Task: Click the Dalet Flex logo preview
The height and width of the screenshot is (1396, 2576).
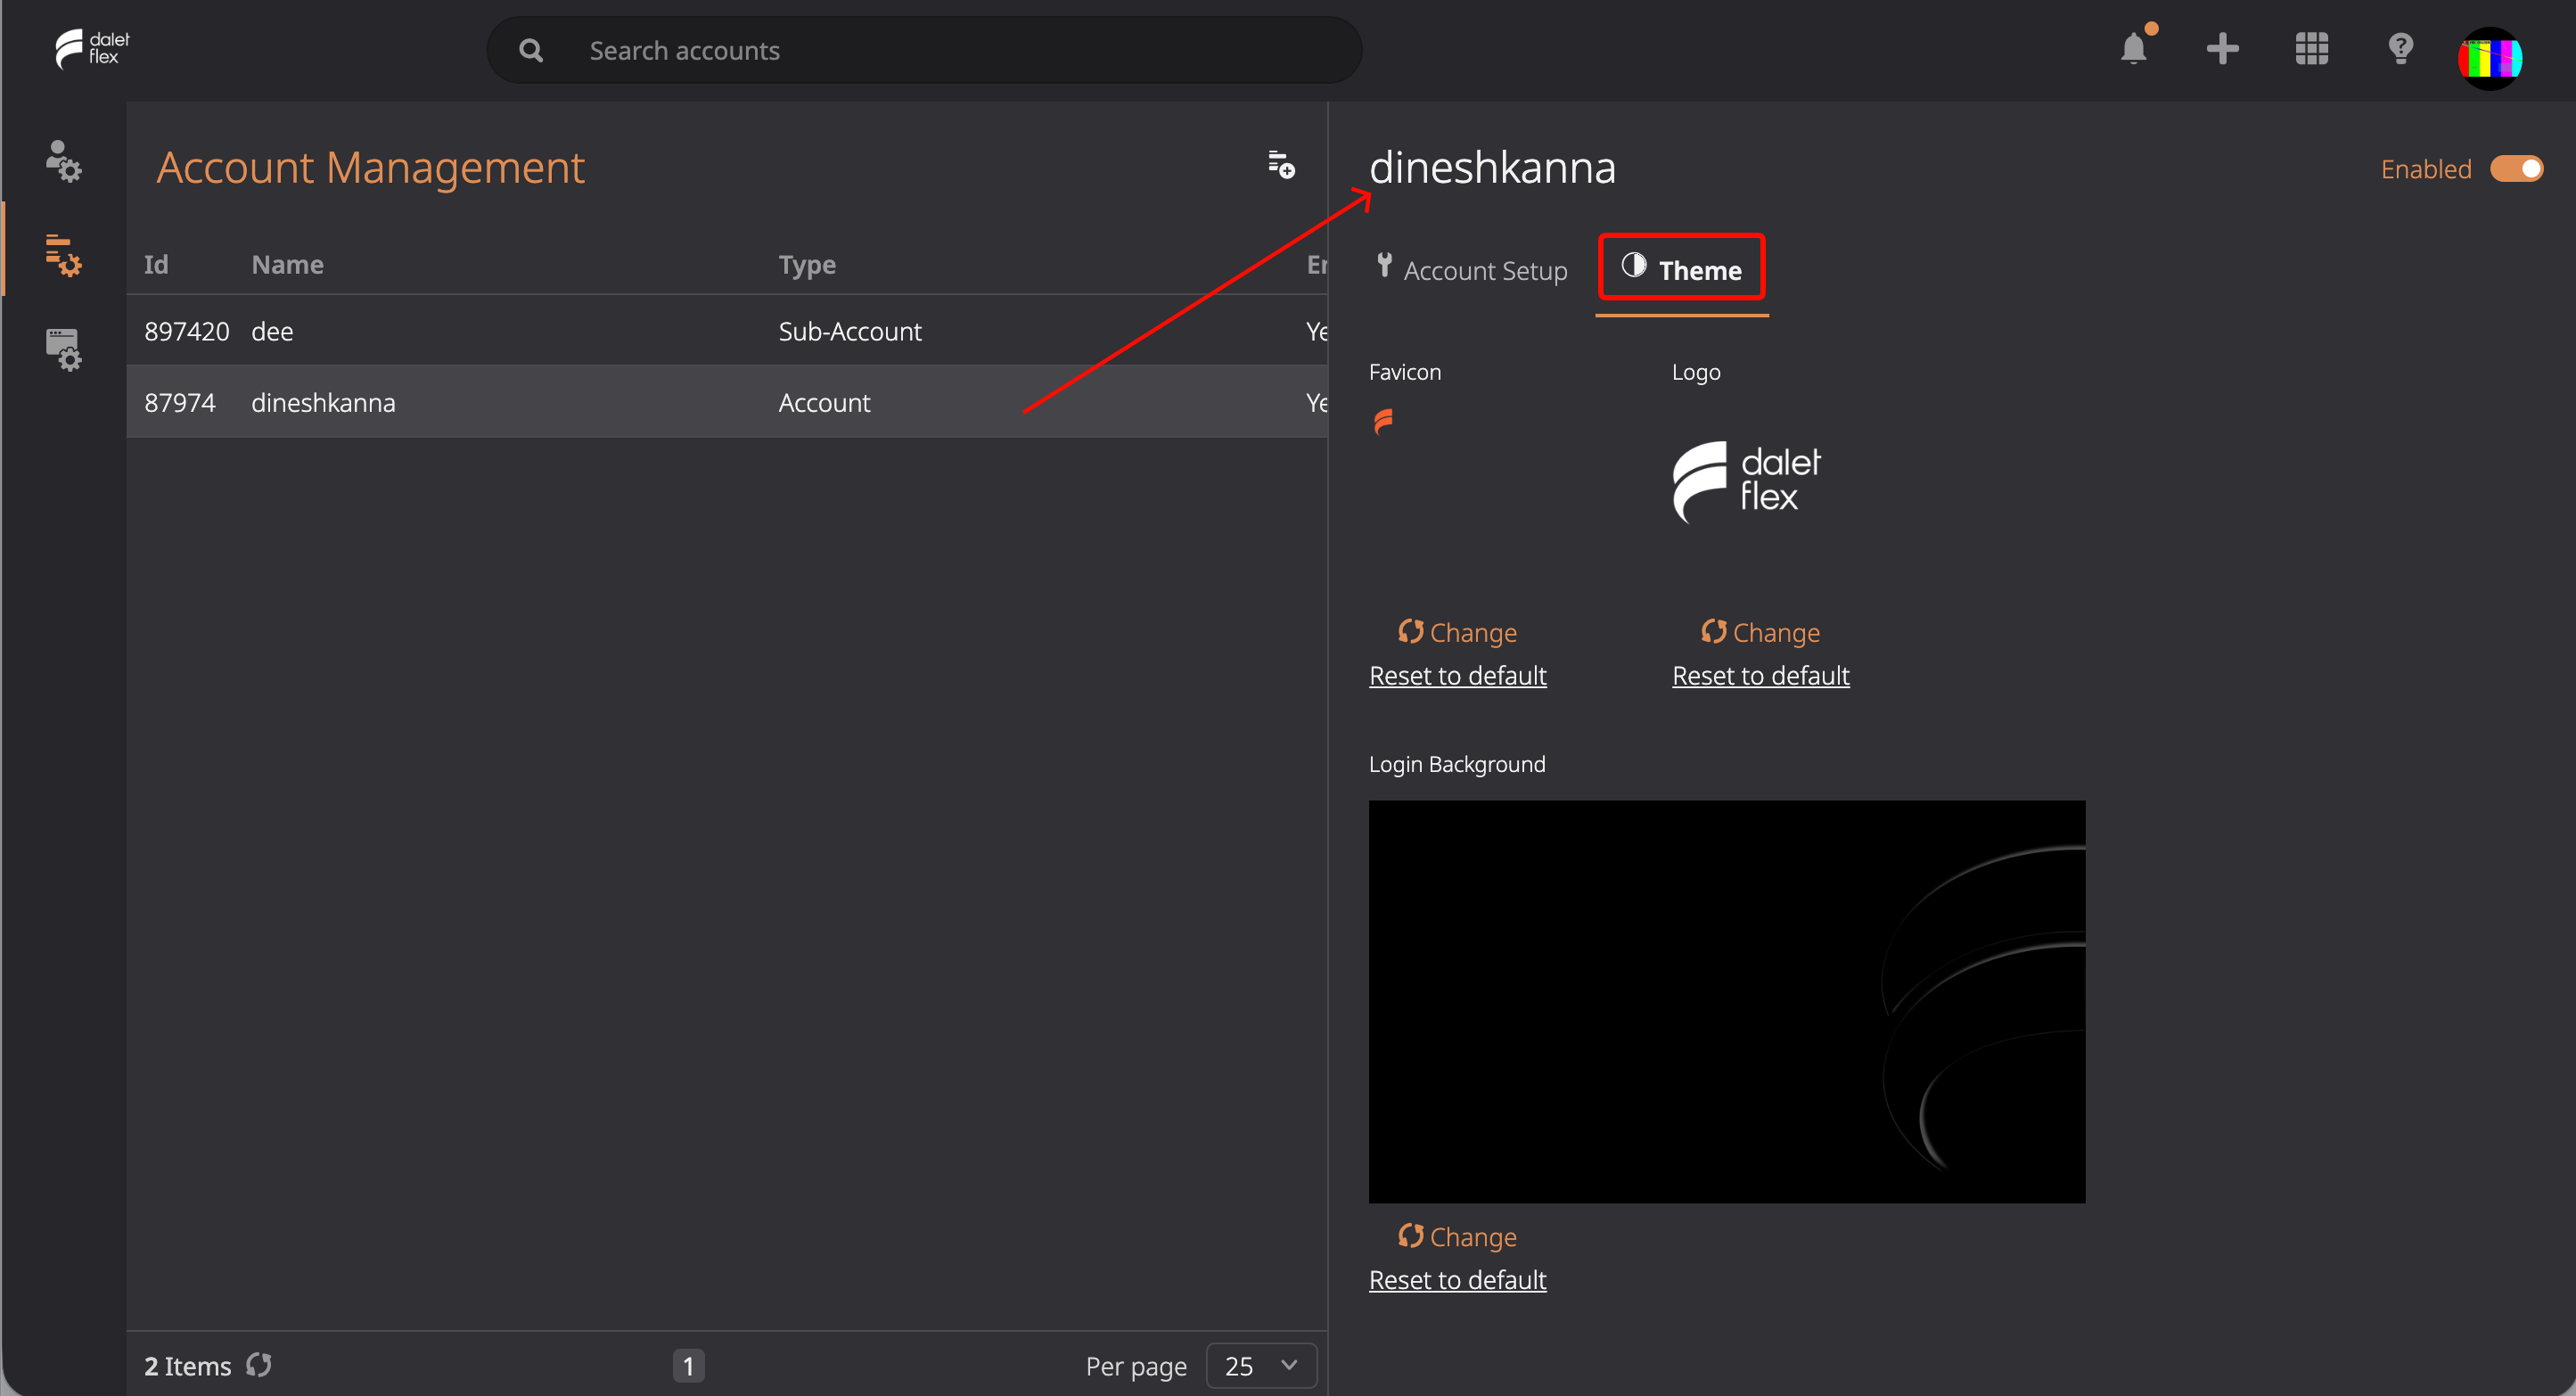Action: [x=1747, y=481]
